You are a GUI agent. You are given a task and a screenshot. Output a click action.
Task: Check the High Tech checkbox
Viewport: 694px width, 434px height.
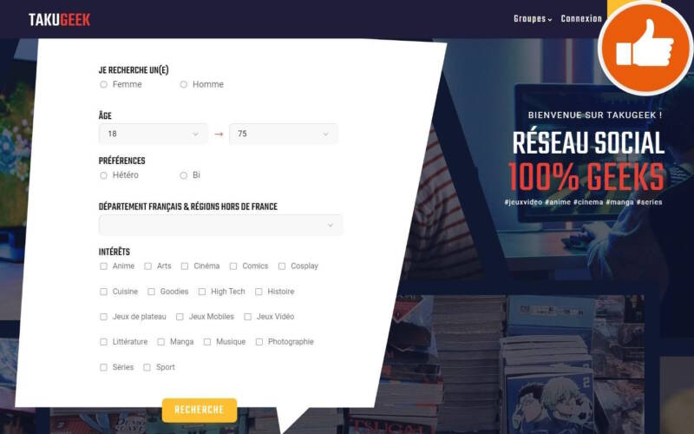202,292
